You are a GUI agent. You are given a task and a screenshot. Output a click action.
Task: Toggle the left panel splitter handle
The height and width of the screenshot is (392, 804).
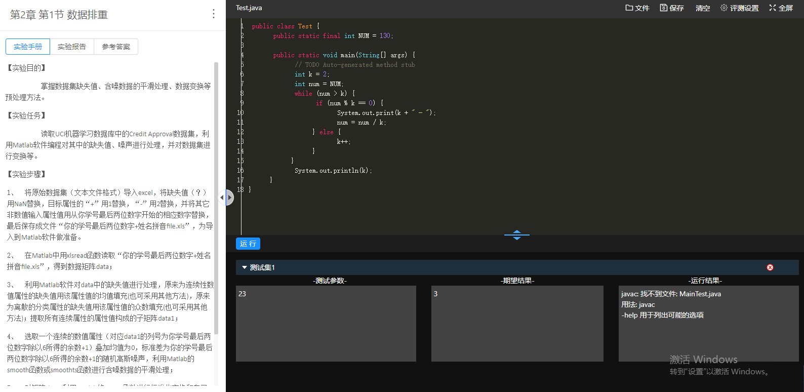pyautogui.click(x=226, y=198)
